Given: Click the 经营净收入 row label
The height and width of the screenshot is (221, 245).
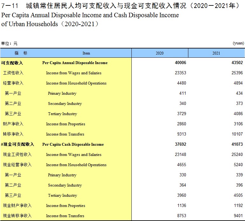Looking at the screenshot, I should click(13, 83).
